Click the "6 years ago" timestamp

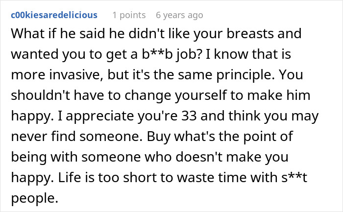click(x=179, y=15)
